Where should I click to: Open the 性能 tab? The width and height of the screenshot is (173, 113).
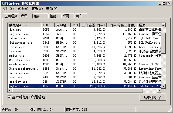click(x=55, y=16)
